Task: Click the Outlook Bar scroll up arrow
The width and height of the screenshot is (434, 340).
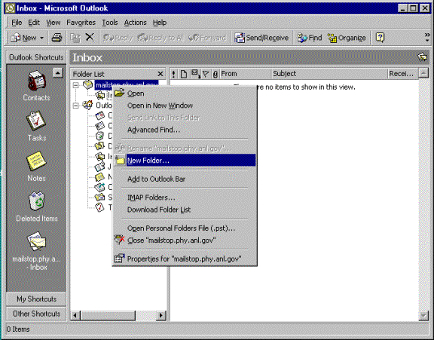Action: (58, 73)
